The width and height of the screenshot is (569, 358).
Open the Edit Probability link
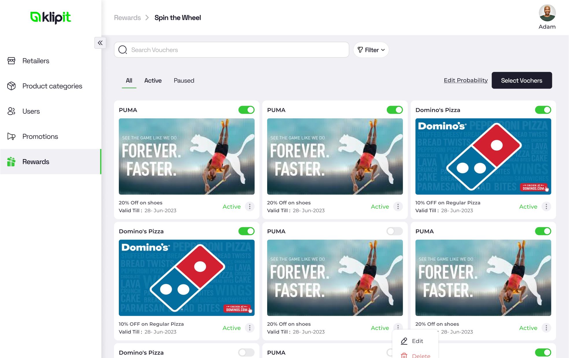[465, 80]
